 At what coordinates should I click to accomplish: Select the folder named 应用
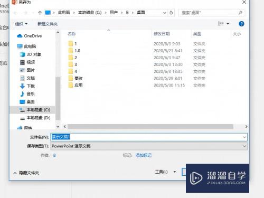(76, 86)
